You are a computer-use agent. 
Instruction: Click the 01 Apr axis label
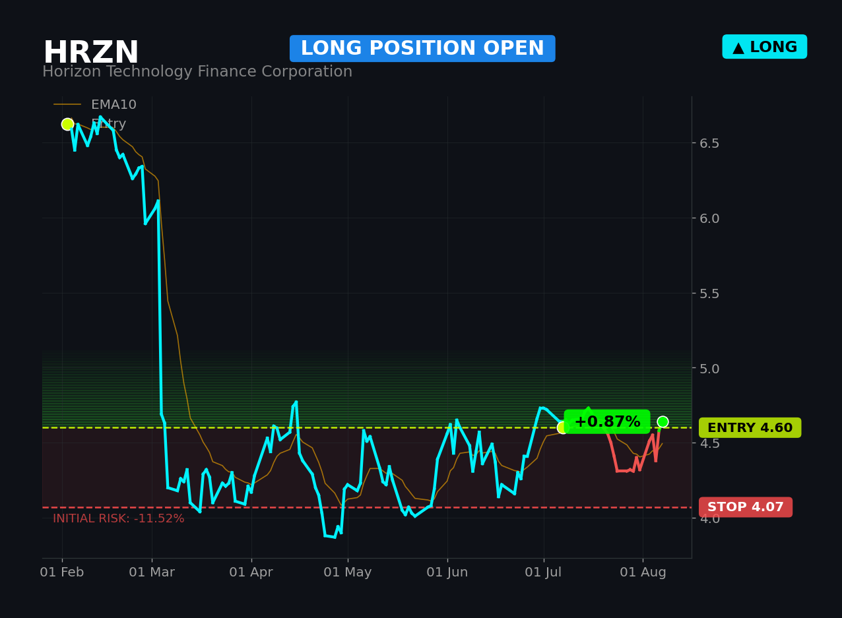251,572
